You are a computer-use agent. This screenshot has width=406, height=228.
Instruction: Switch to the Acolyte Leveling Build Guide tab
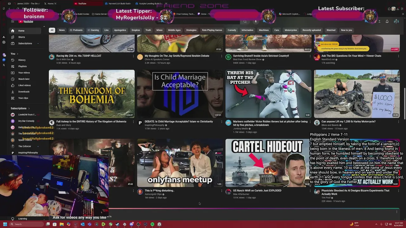click(x=148, y=3)
